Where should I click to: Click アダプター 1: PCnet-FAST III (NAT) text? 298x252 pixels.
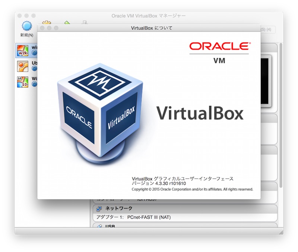pos(133,217)
